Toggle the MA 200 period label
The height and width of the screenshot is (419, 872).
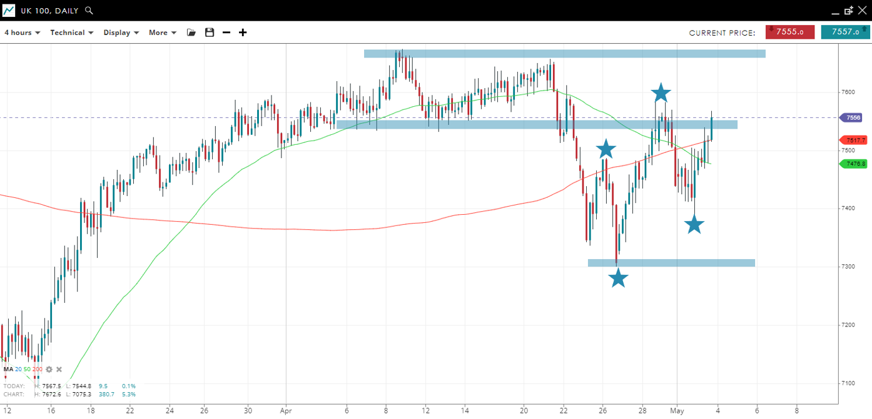pos(38,369)
